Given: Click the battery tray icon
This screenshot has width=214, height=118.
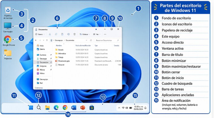Looking at the screenshot, I should click(x=131, y=108).
